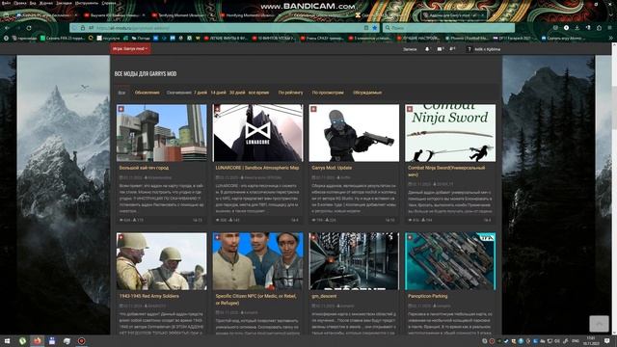The height and width of the screenshot is (347, 617).
Task: Click the 'Panopticon Parking' title link
Action: pos(428,296)
